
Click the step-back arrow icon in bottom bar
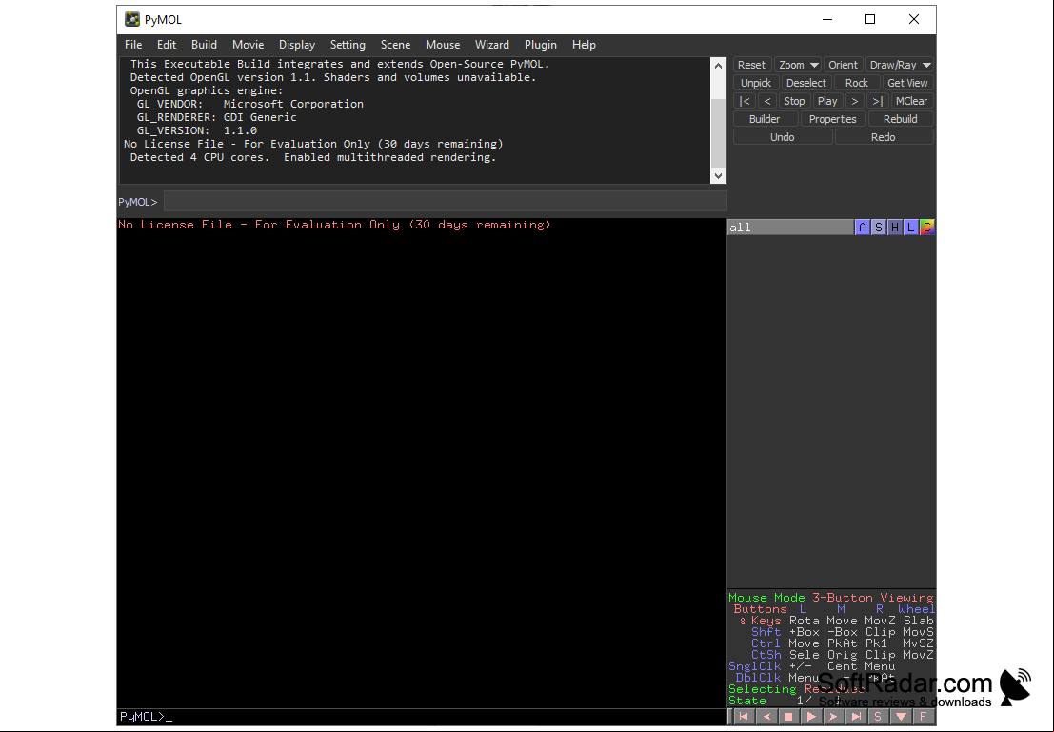click(x=766, y=717)
